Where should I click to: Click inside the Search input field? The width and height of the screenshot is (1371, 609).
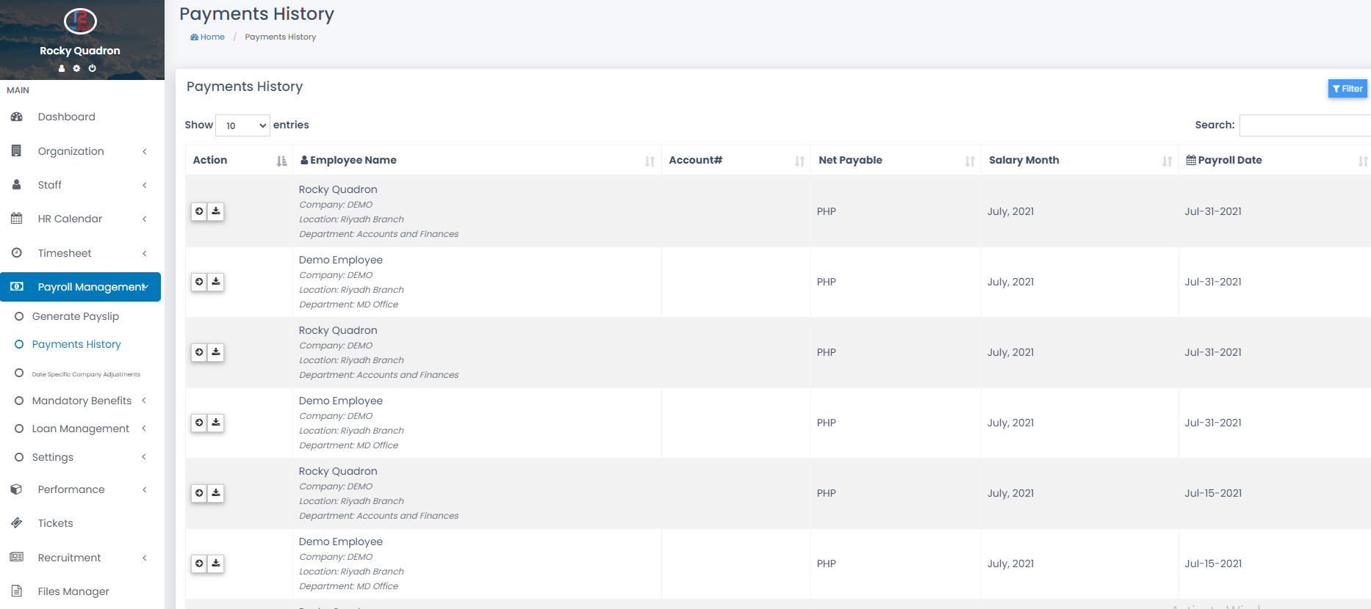point(1304,125)
